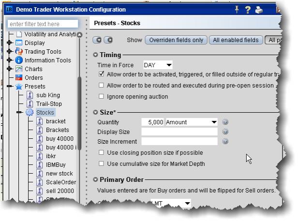Click the Charts icon in sidebar tree

(x=19, y=69)
